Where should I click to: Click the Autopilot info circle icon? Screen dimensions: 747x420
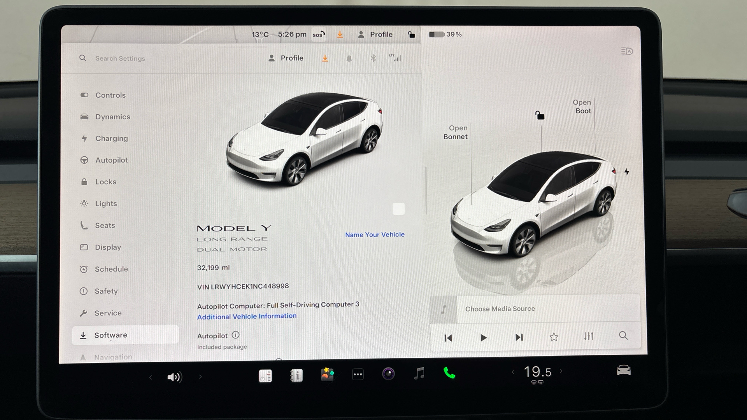pyautogui.click(x=235, y=335)
